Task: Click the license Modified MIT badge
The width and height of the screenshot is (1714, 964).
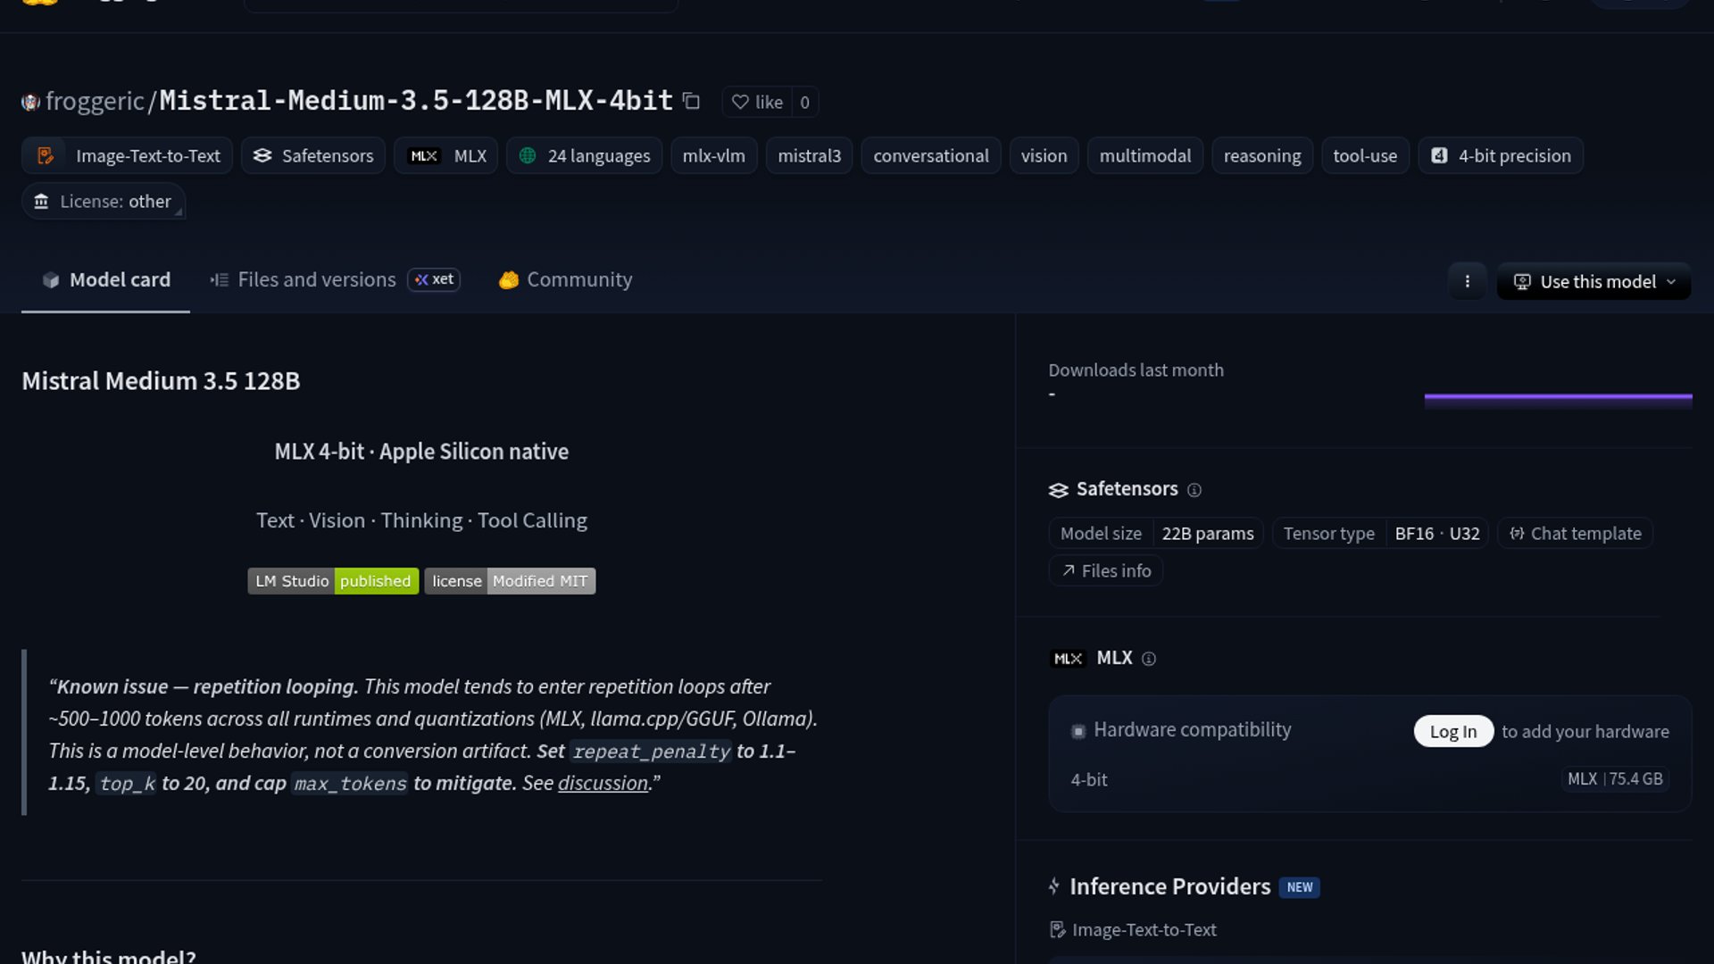Action: coord(510,581)
